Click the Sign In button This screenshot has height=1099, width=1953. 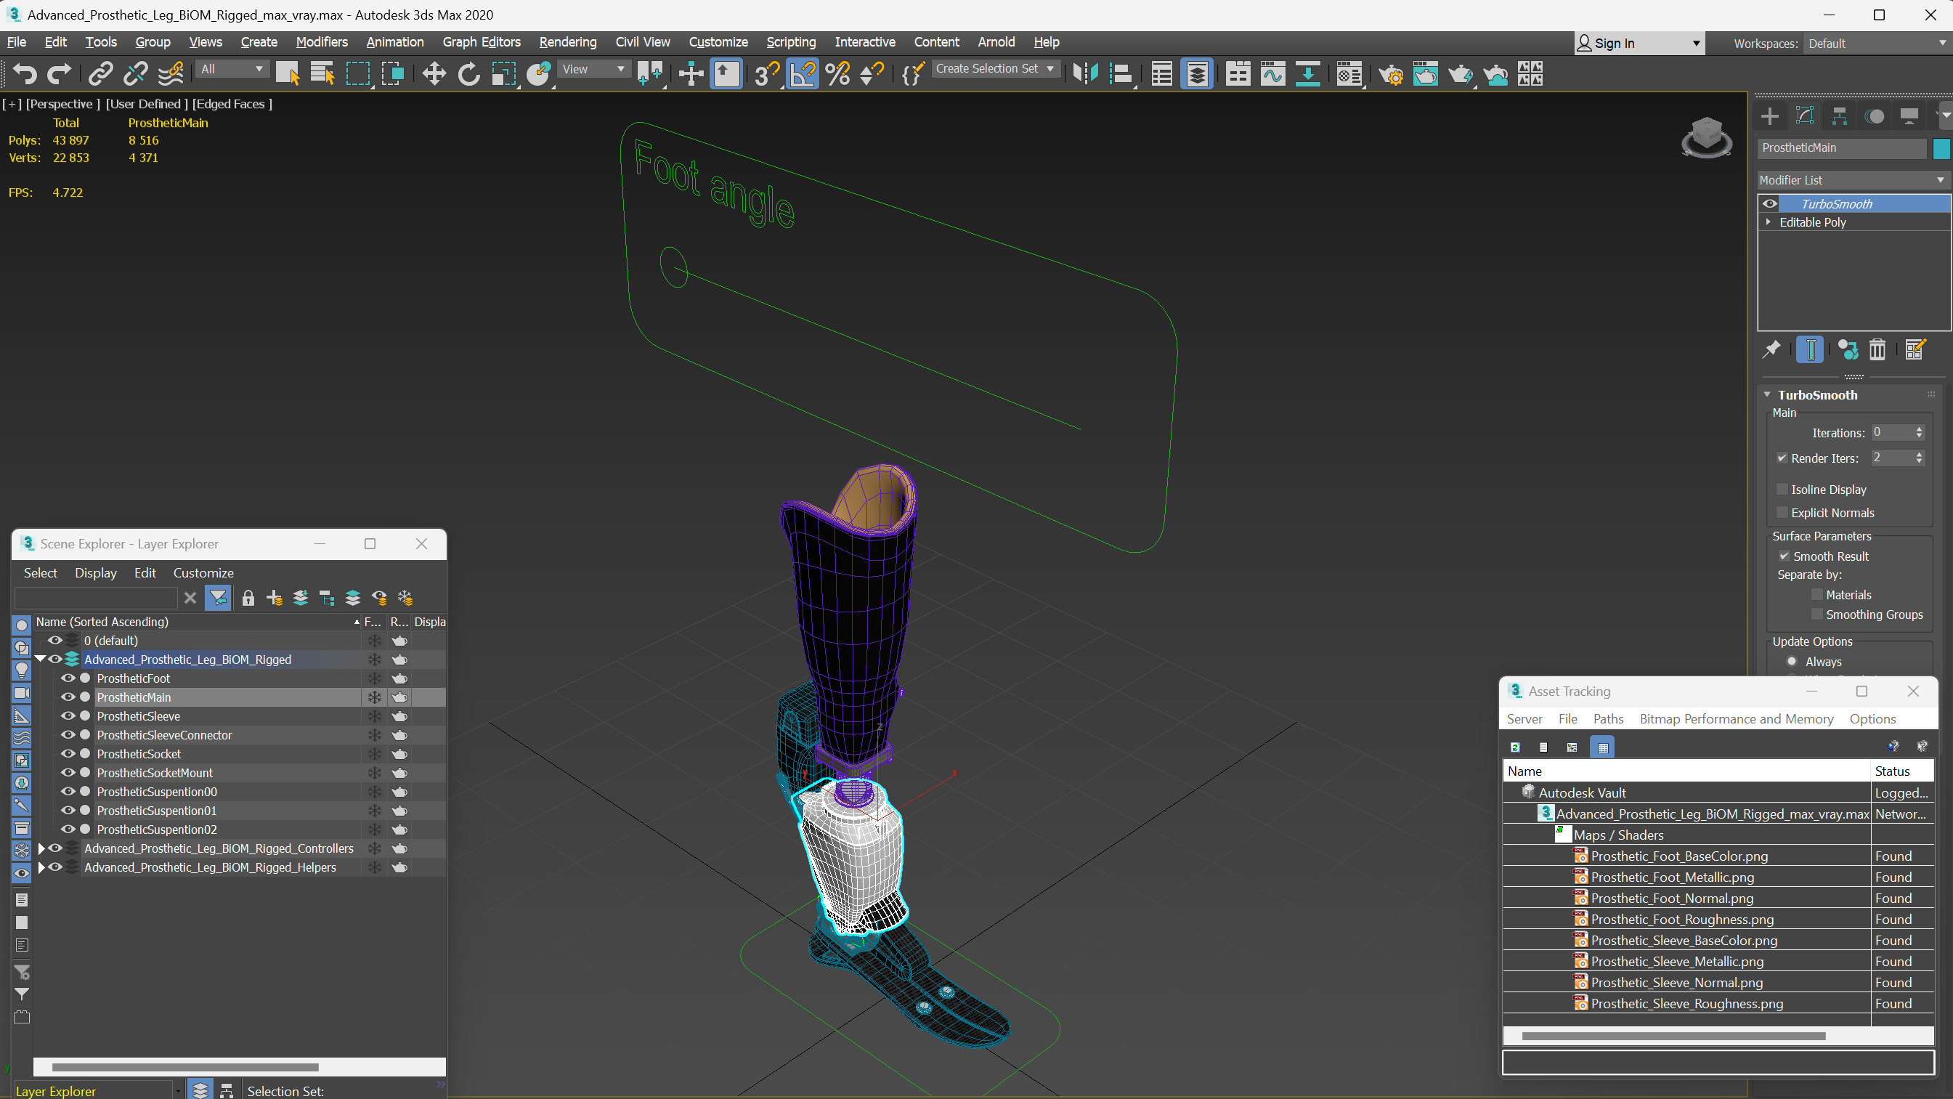[x=1639, y=44]
